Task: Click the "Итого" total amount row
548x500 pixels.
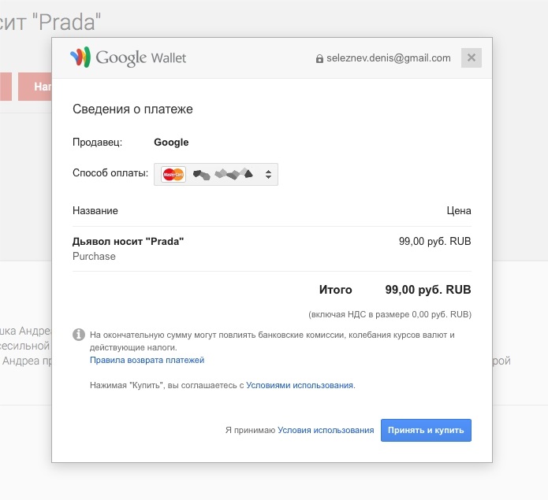Action: click(x=394, y=290)
